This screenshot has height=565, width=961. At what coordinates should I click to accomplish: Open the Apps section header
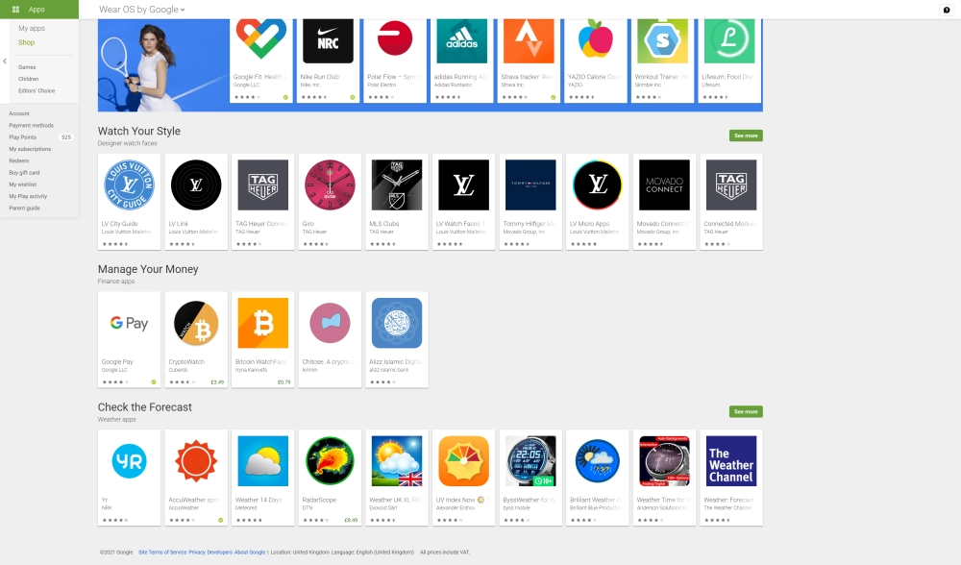39,10
